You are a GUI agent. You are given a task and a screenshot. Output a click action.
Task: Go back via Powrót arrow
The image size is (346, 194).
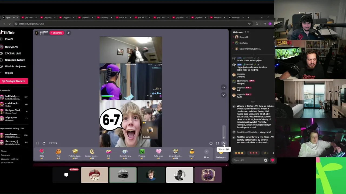point(1,39)
